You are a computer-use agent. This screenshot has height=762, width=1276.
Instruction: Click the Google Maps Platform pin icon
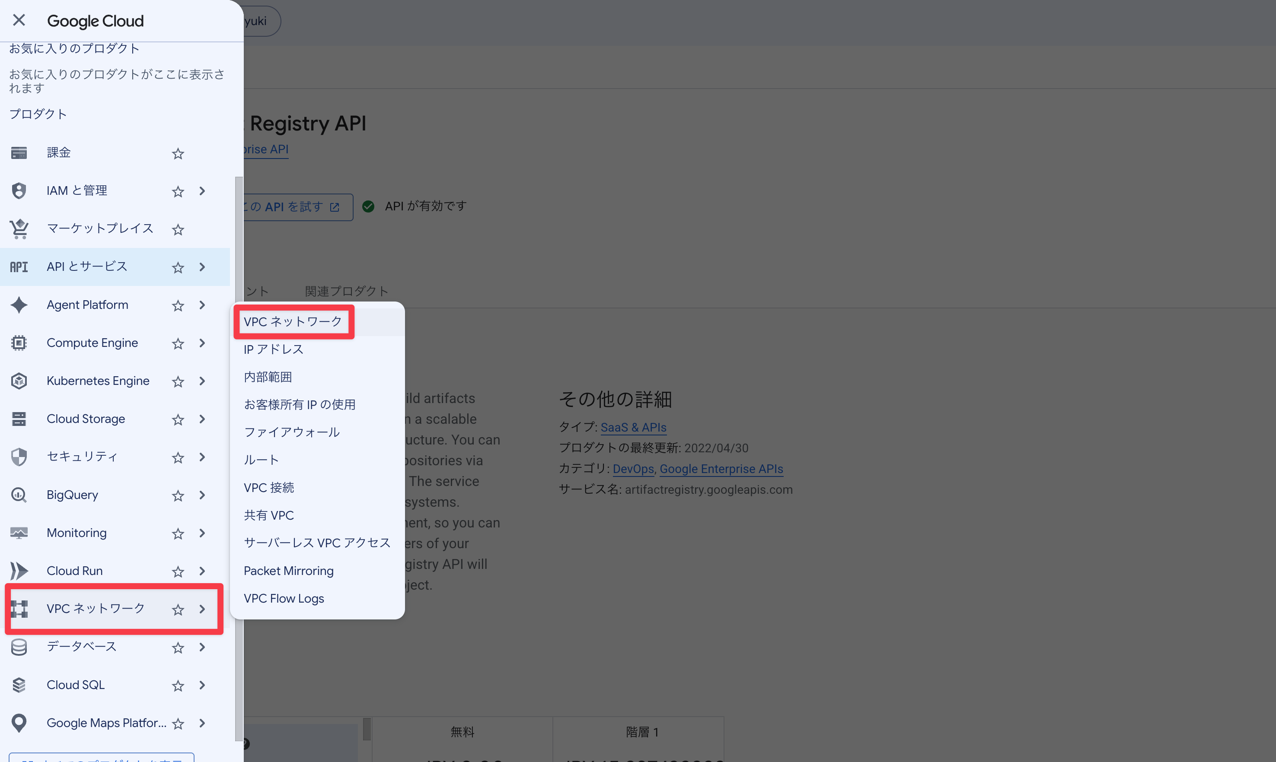tap(19, 723)
